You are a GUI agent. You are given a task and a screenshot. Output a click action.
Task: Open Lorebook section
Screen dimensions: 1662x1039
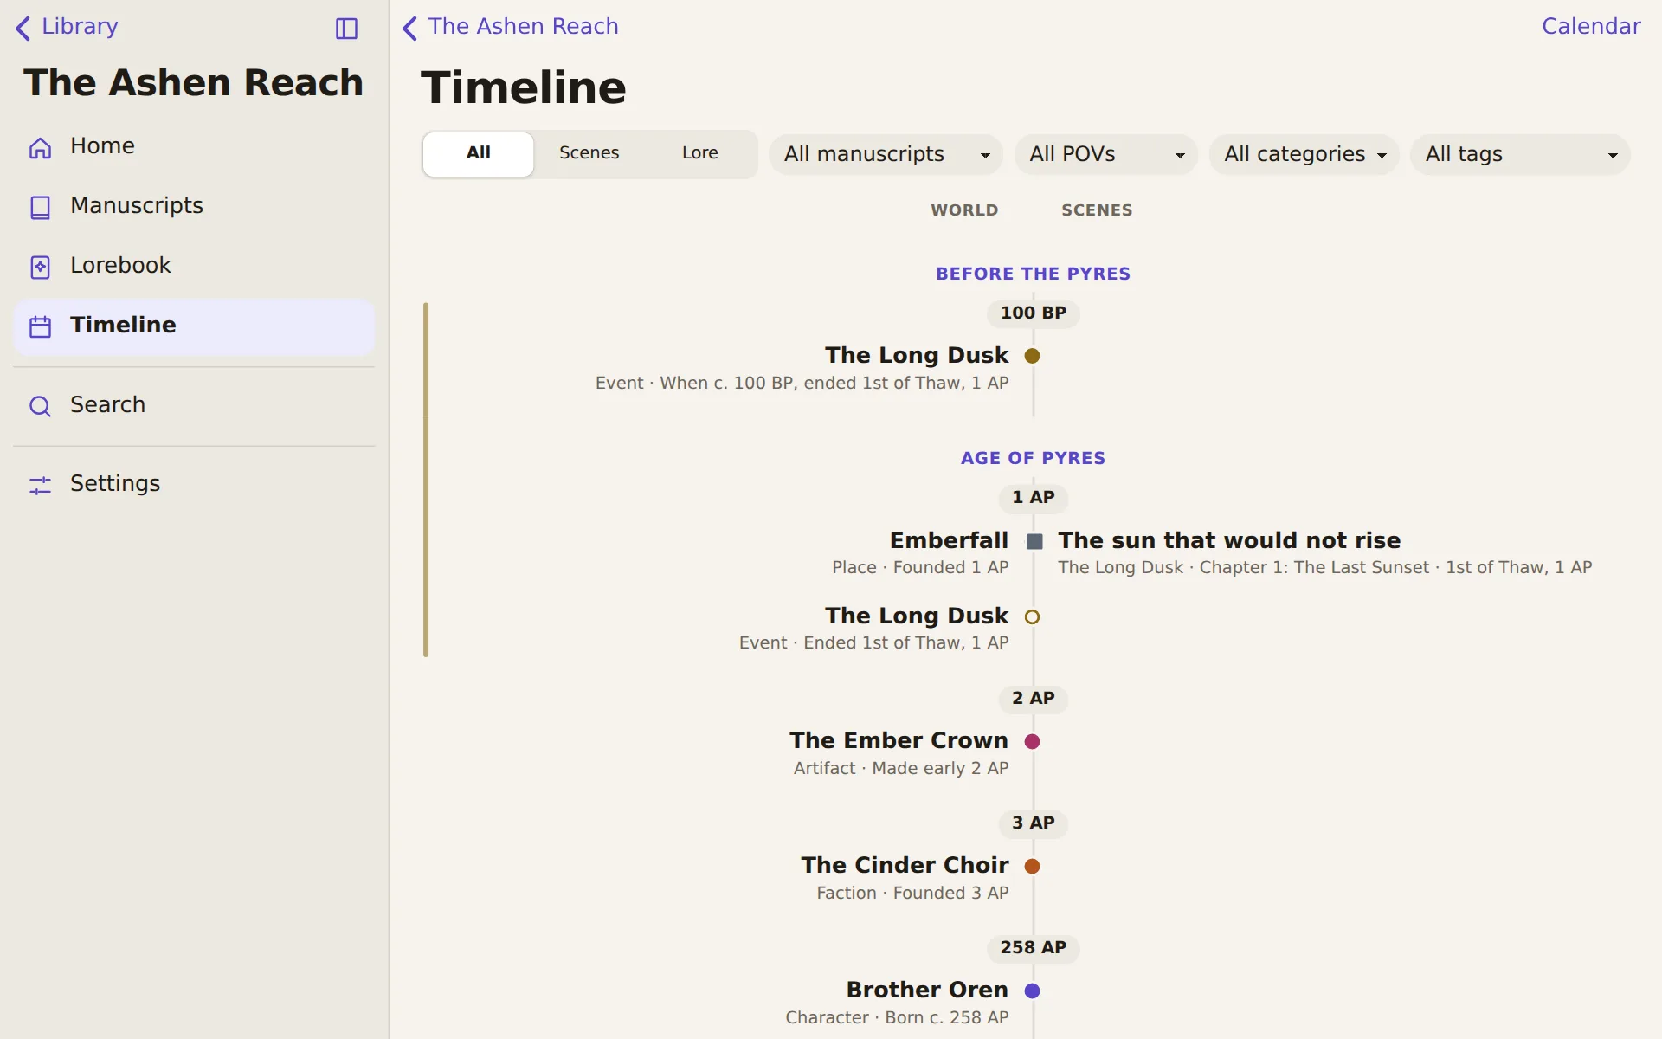click(194, 266)
